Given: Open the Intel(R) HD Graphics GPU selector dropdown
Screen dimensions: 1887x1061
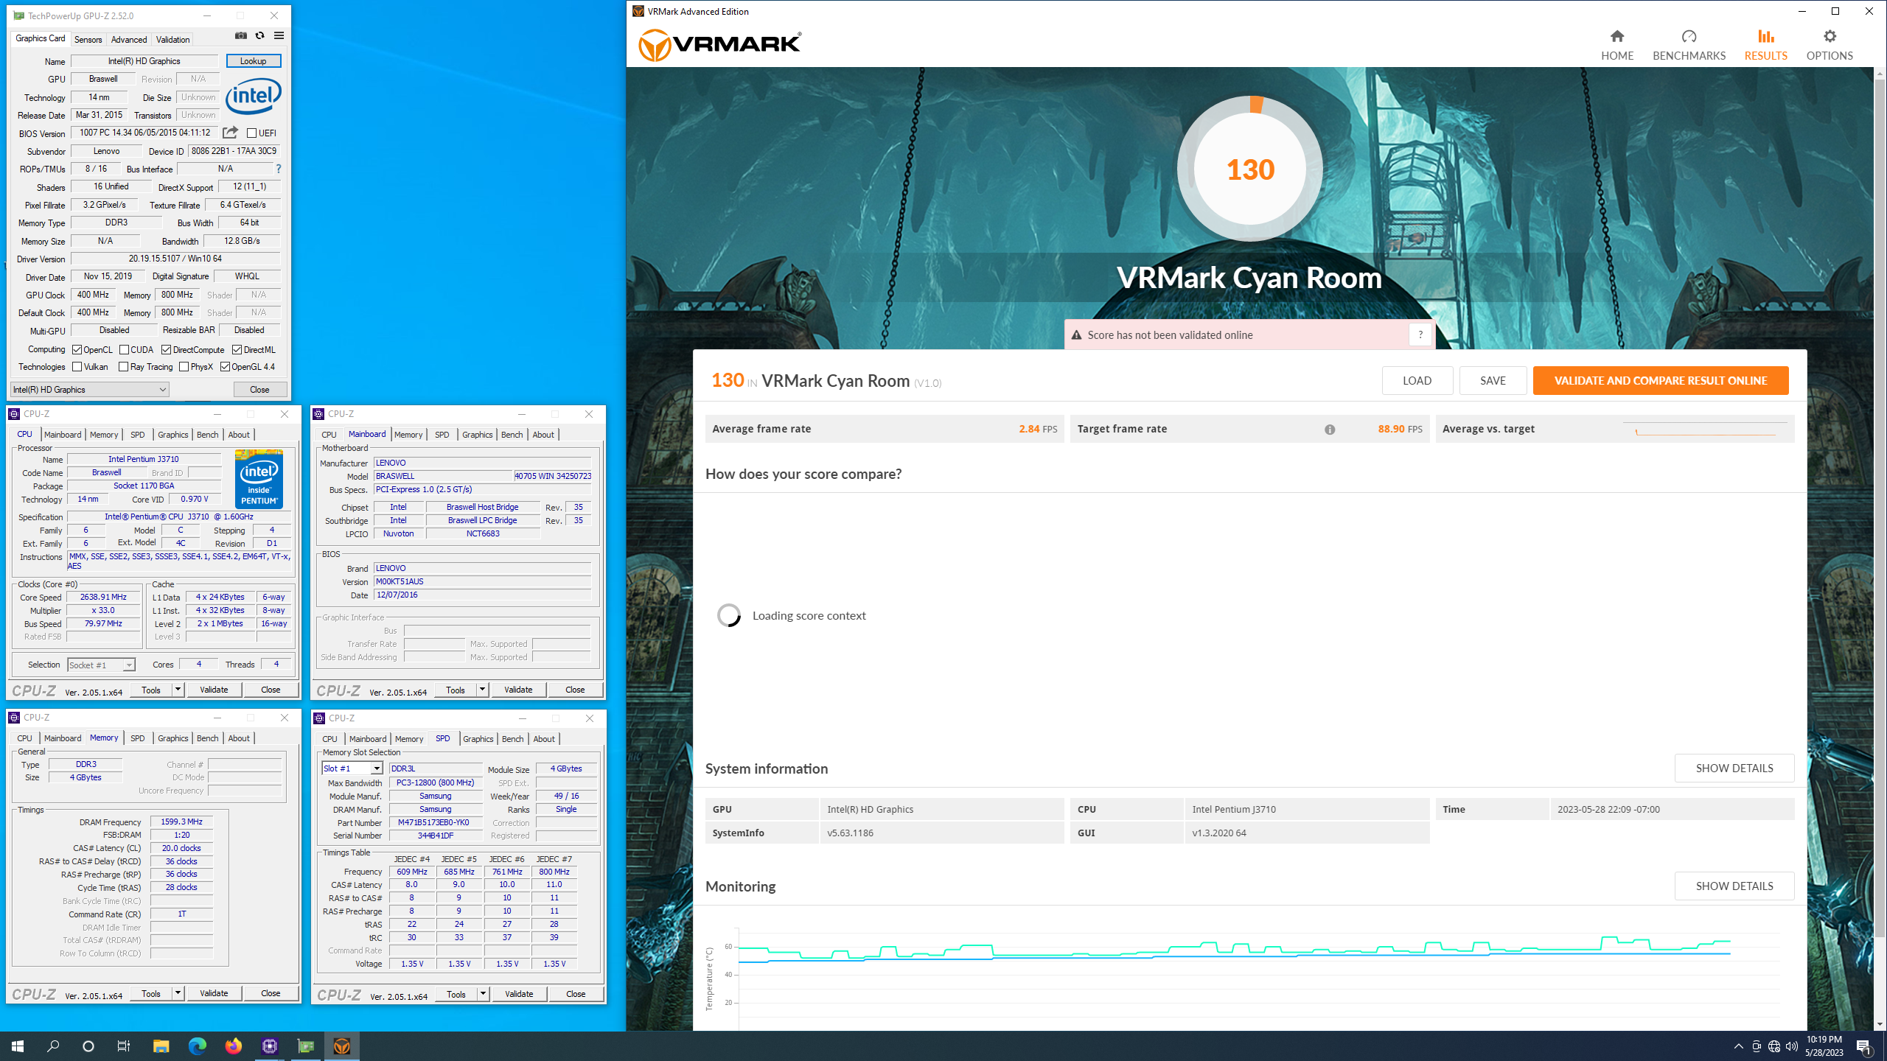Looking at the screenshot, I should click(x=90, y=390).
